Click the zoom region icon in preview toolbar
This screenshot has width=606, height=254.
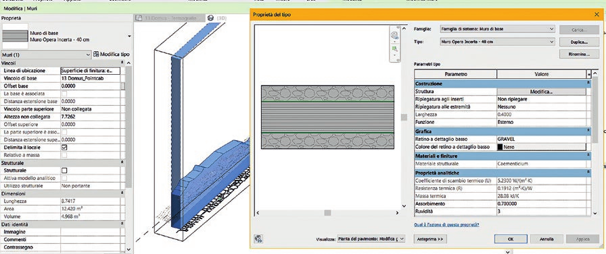tap(394, 49)
